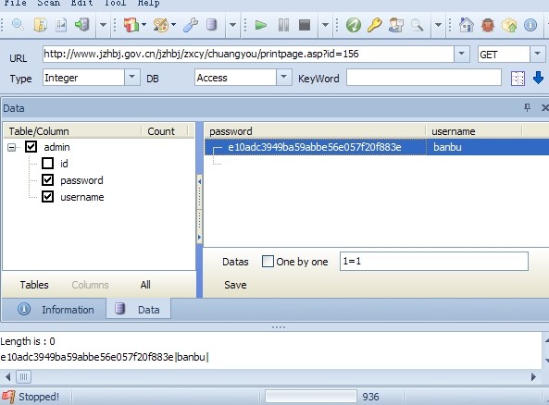The image size is (549, 405).
Task: Open the Edit menu
Action: [x=82, y=3]
